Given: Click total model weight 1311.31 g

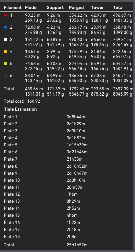Looking at the screenshot, I should [x=35, y=94].
